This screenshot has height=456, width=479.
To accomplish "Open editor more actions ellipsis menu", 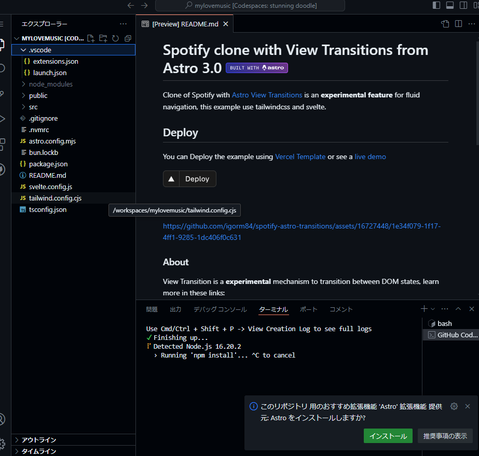I will 471,24.
